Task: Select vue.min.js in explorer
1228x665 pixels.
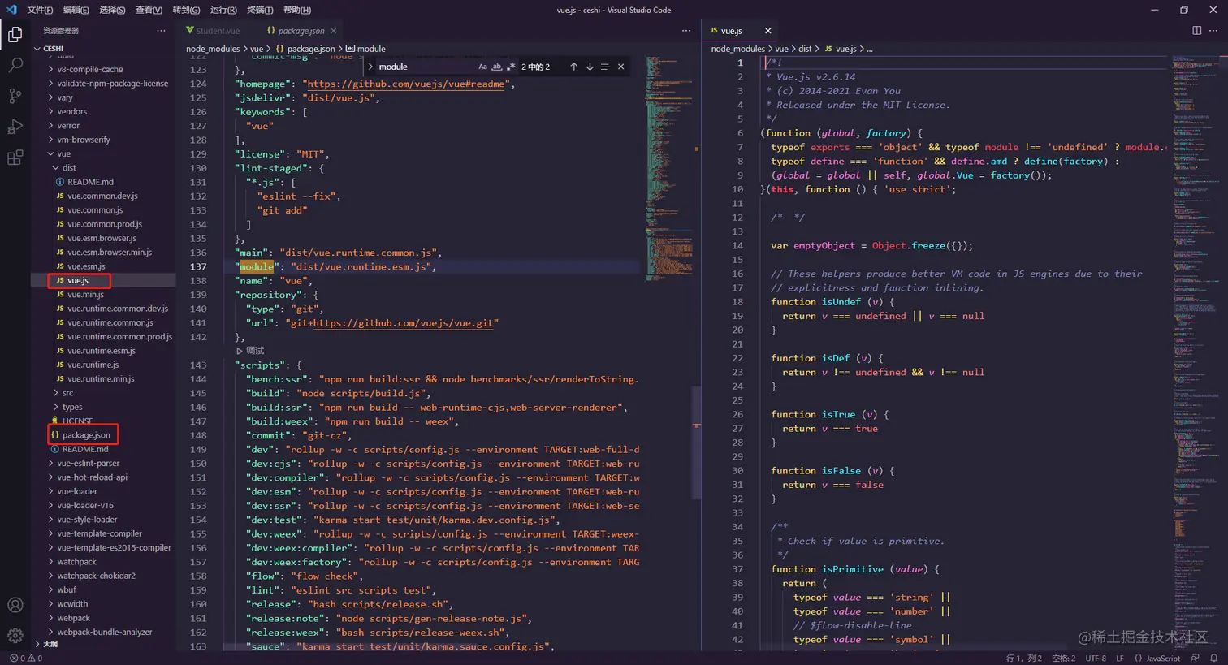Action: (x=85, y=294)
